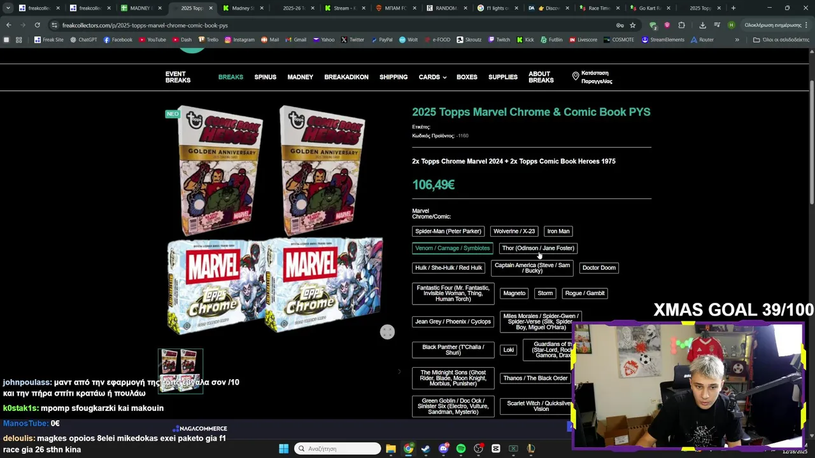Screen dimensions: 815x458
Task: Show more bookmarks with the overflow chevron
Action: (x=737, y=39)
